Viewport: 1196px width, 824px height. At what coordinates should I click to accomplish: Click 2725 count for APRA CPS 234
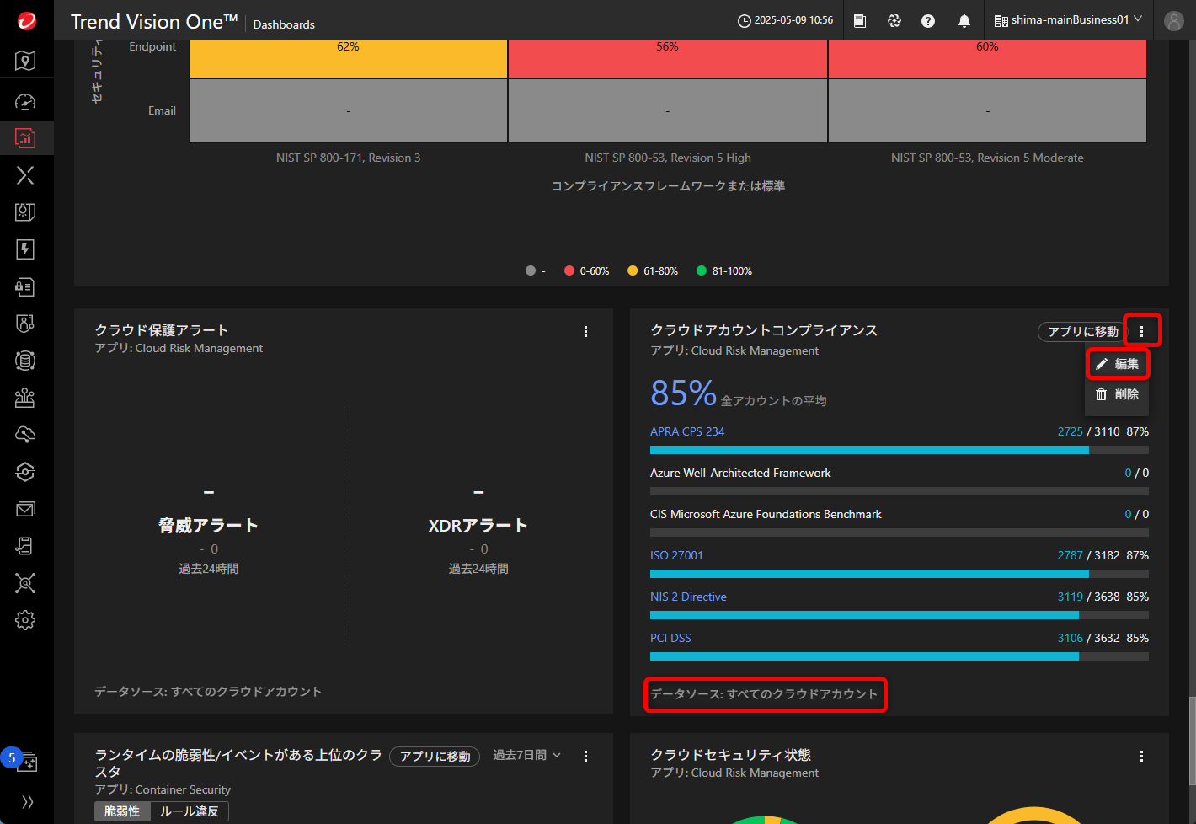tap(1071, 431)
